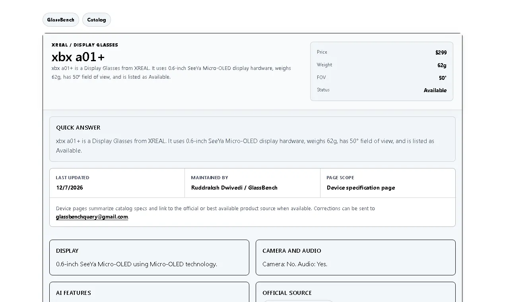
Task: Select the QUICK ANSWER heading
Action: point(78,128)
